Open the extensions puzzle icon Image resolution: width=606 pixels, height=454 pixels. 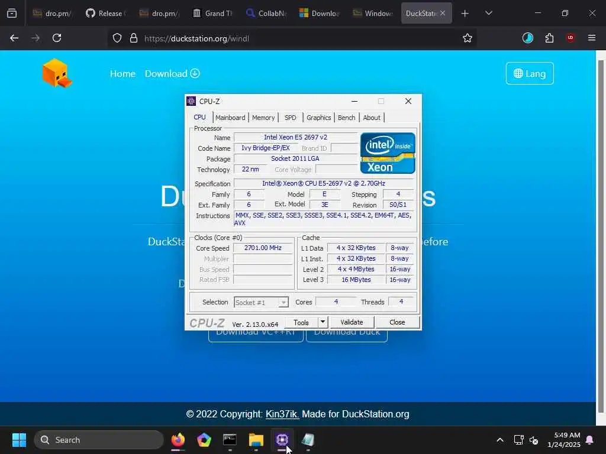coord(549,38)
